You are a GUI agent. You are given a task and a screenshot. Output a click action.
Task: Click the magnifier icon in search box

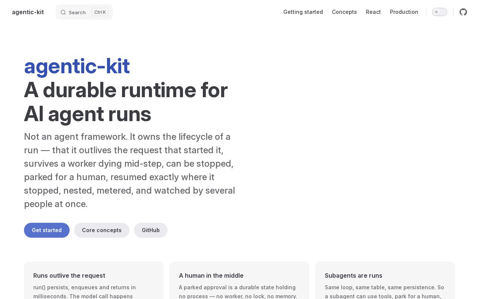tap(63, 12)
